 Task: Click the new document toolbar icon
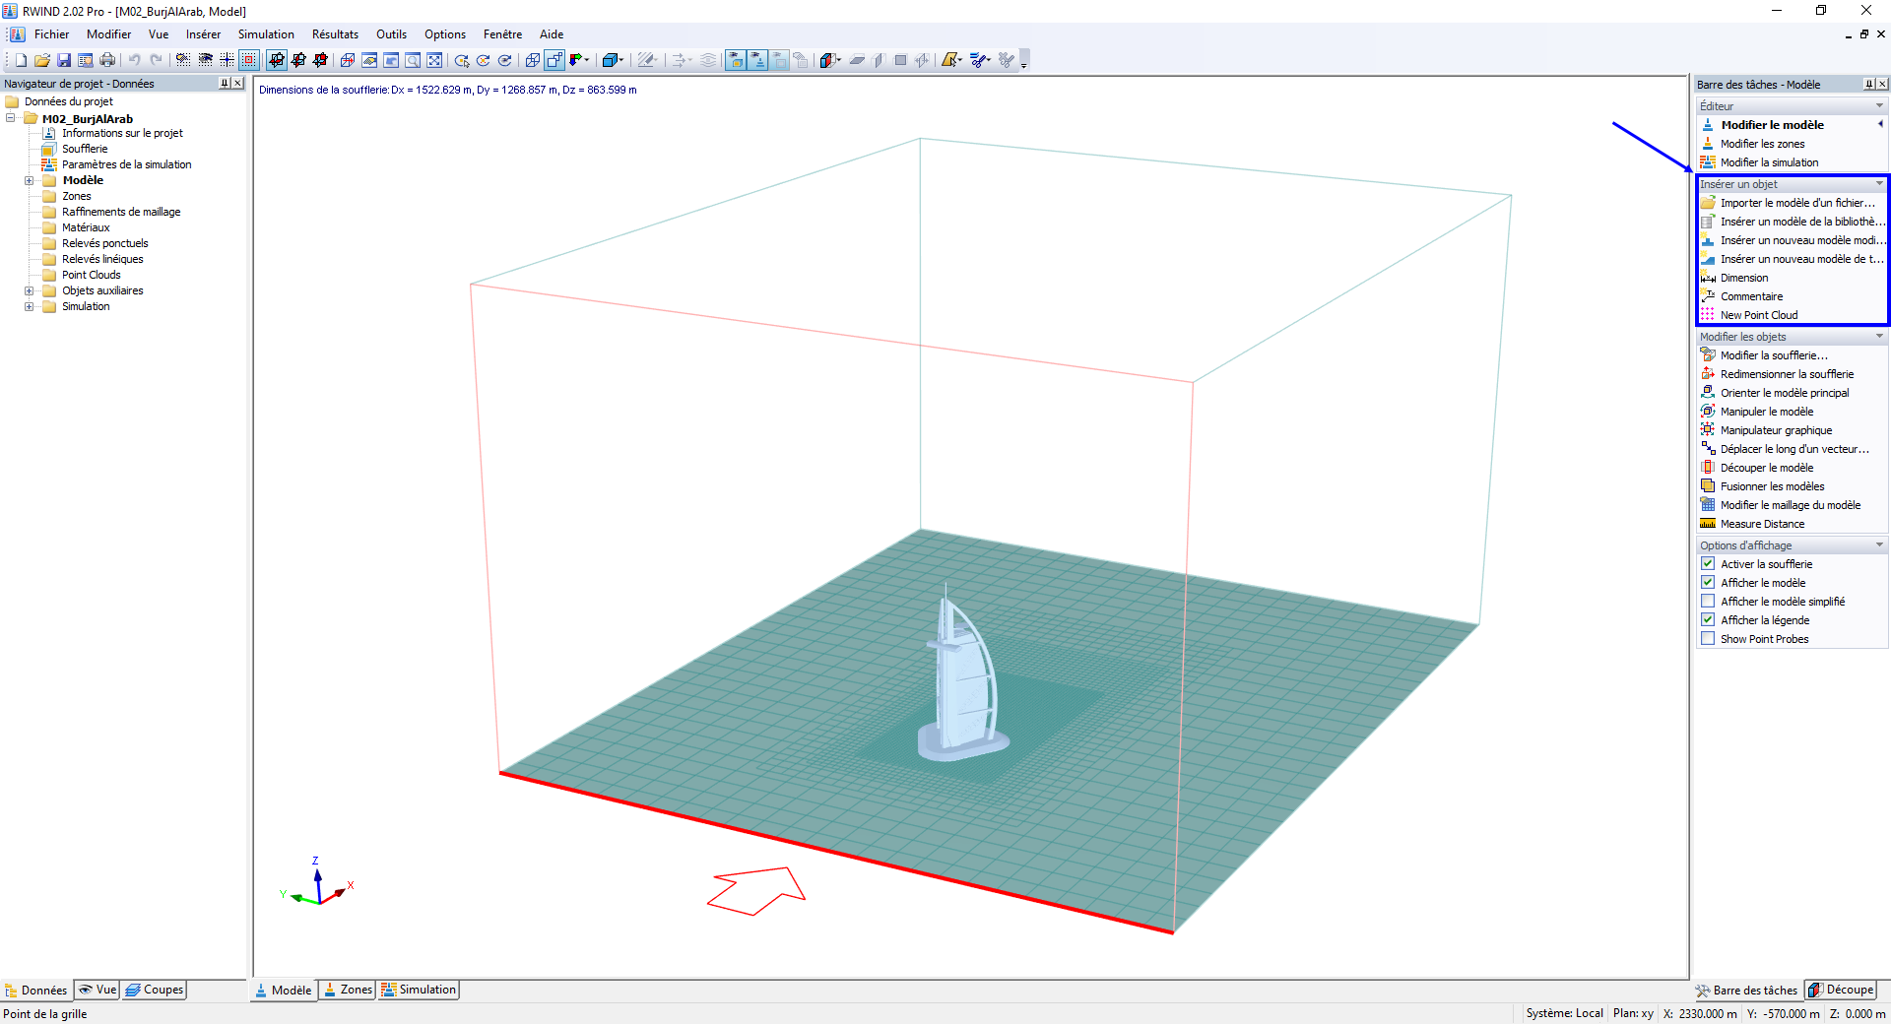tap(21, 60)
